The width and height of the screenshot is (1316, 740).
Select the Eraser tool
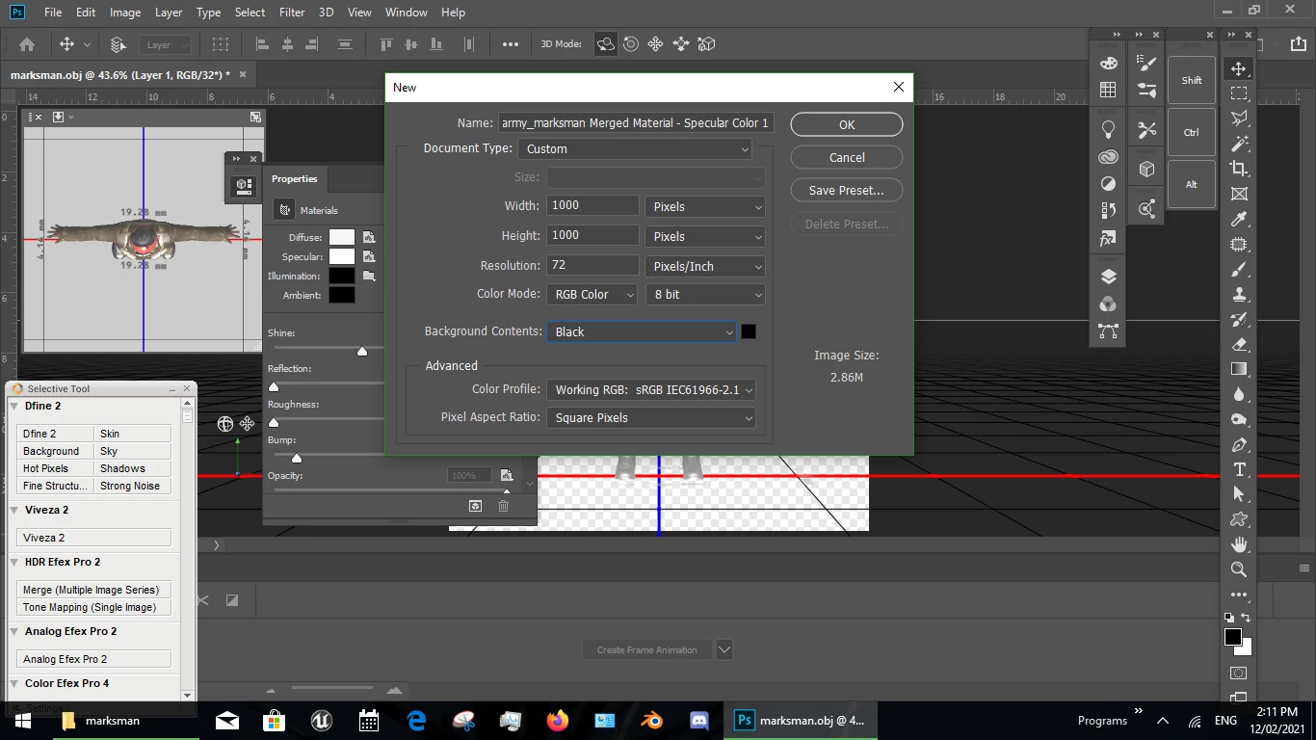1239,344
